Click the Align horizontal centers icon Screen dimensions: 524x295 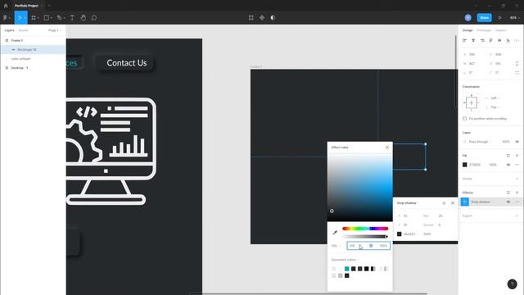coord(473,40)
